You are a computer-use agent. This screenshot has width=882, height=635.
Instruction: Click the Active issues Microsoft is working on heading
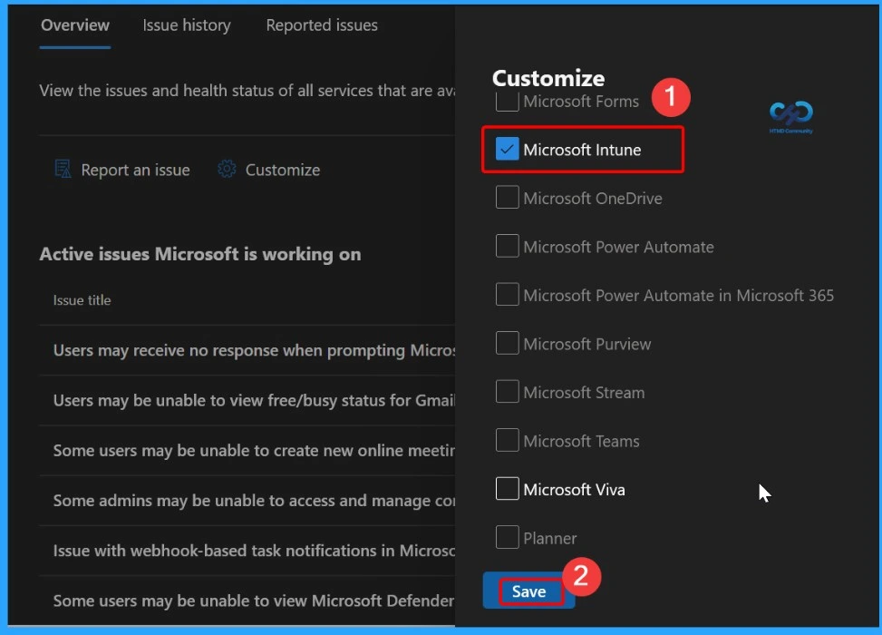[200, 254]
